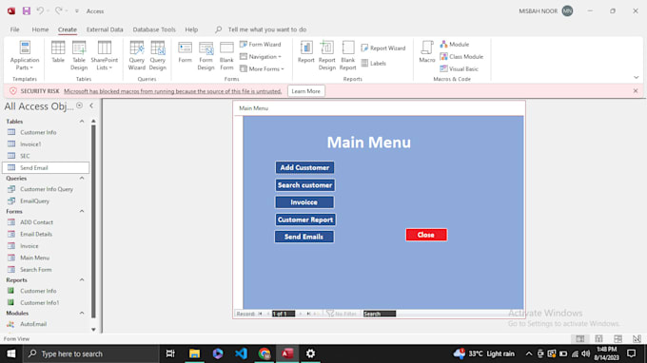
Task: Open Chrome from the taskbar
Action: tap(265, 353)
